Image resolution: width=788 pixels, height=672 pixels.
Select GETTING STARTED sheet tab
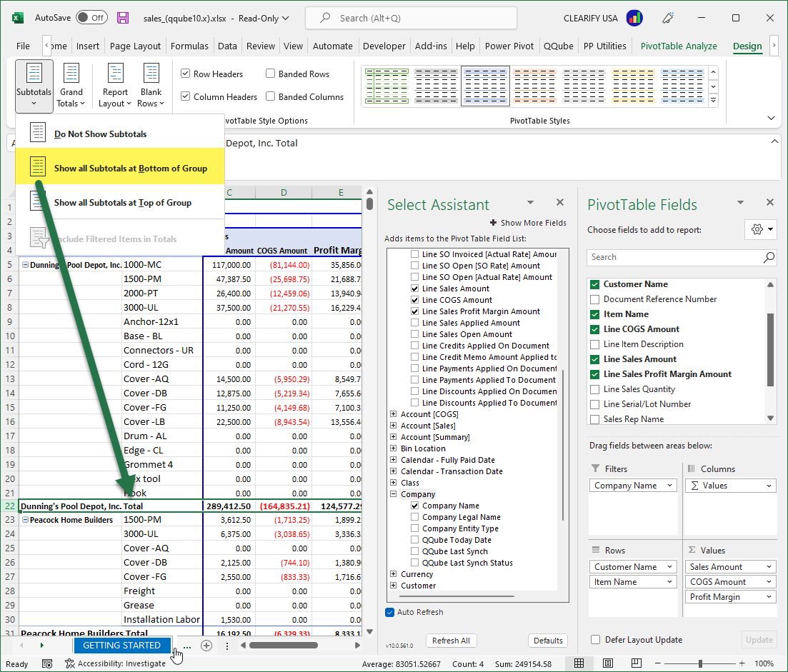(121, 646)
